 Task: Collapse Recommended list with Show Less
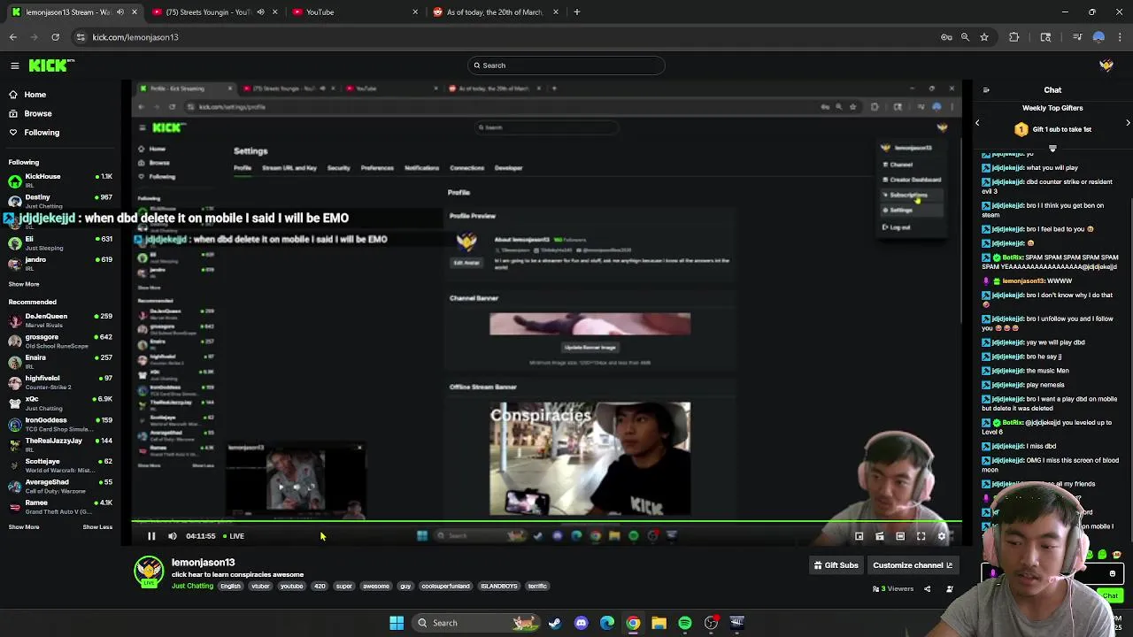click(97, 526)
